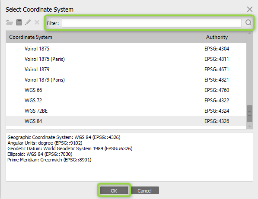Sort by Coordinate System column header
The width and height of the screenshot is (258, 199).
[x=104, y=37]
